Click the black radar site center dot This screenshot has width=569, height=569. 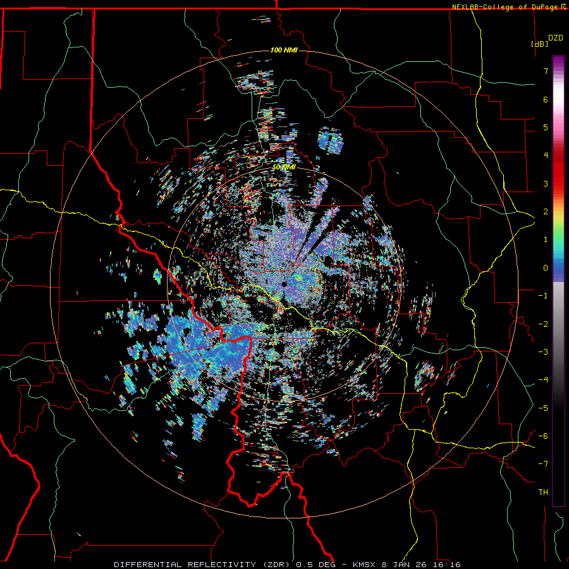coord(284,284)
